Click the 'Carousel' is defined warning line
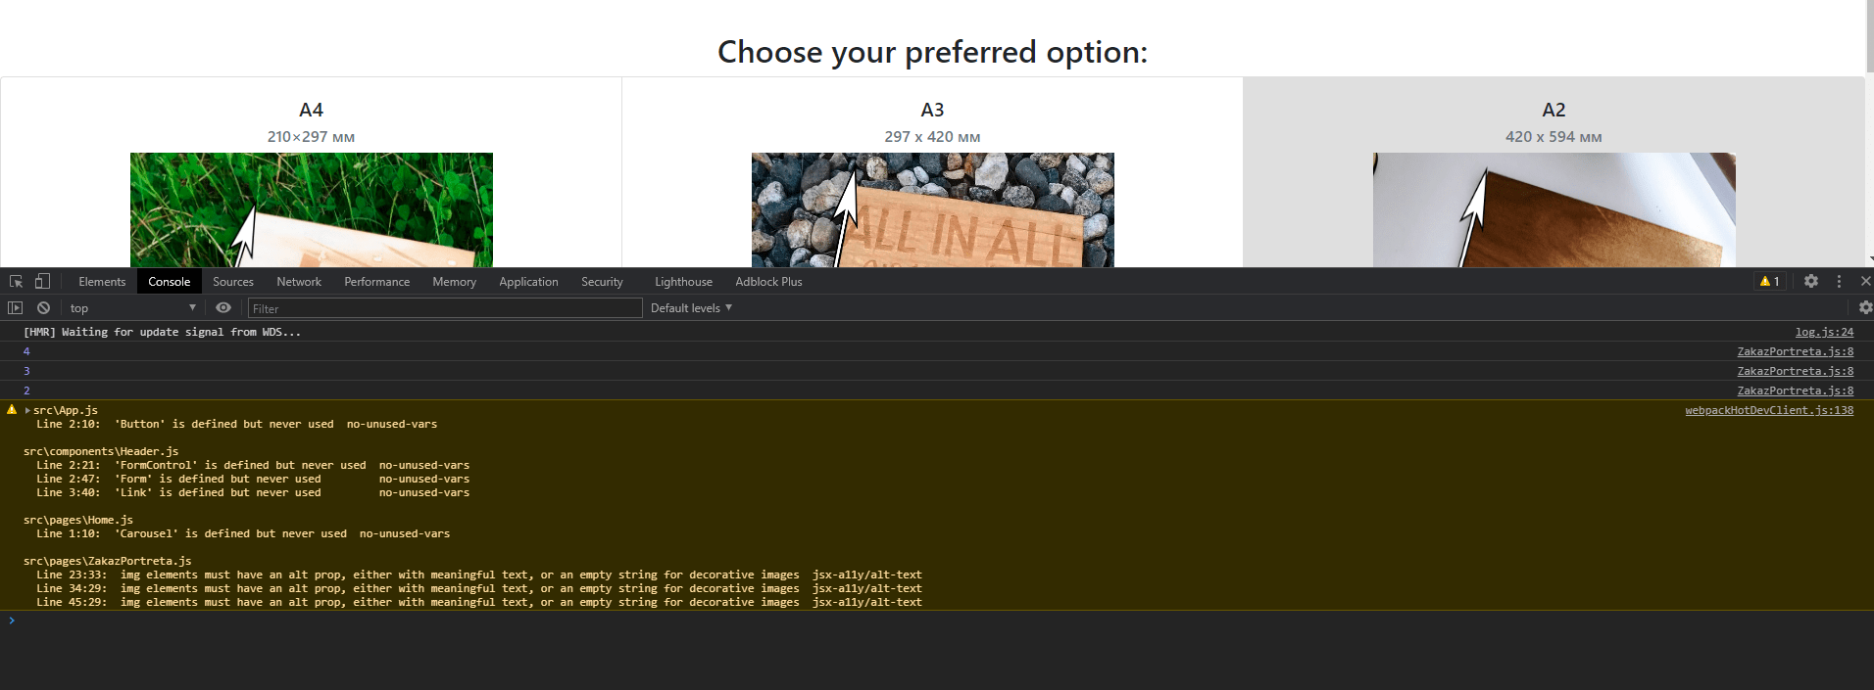The height and width of the screenshot is (690, 1874). [x=243, y=533]
